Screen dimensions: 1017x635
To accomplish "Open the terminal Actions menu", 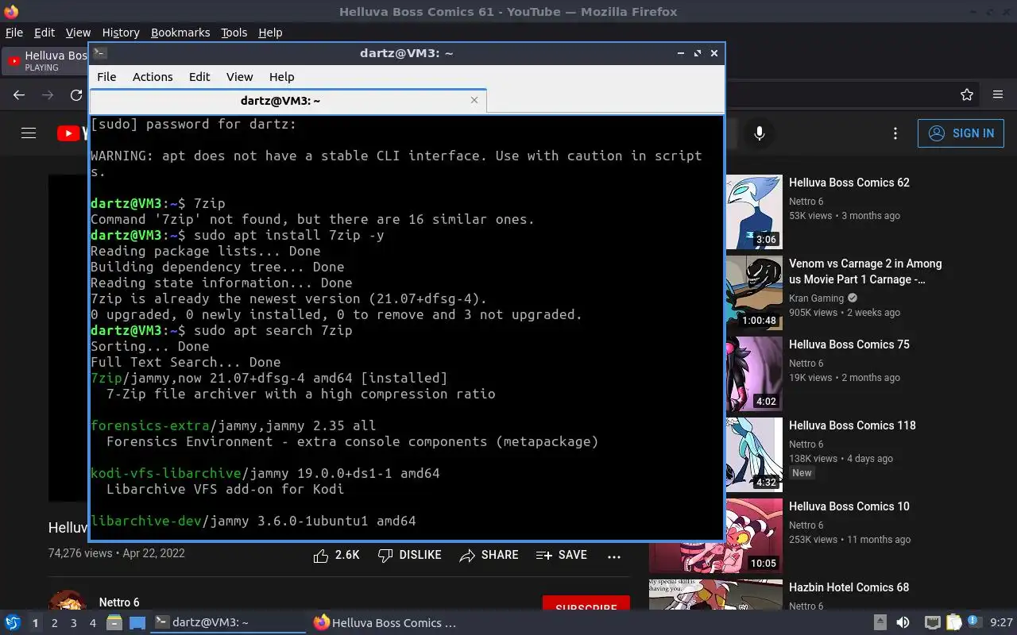I will coord(153,77).
